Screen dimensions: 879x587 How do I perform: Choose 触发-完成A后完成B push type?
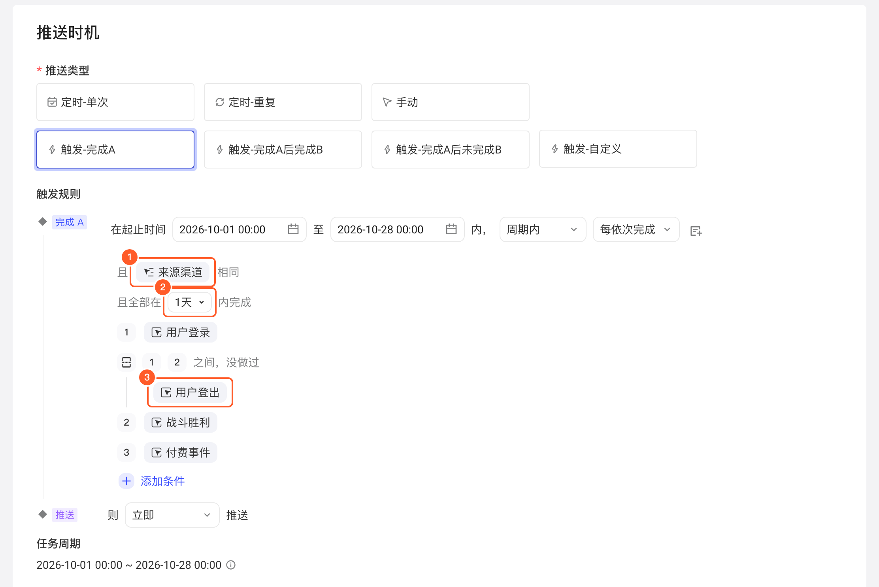click(x=283, y=150)
